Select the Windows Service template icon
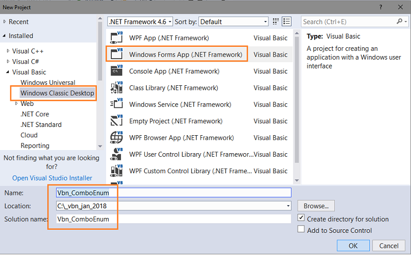 pos(116,104)
